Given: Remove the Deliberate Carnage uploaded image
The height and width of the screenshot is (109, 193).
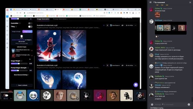Looking at the screenshot, I should click(x=32, y=56).
